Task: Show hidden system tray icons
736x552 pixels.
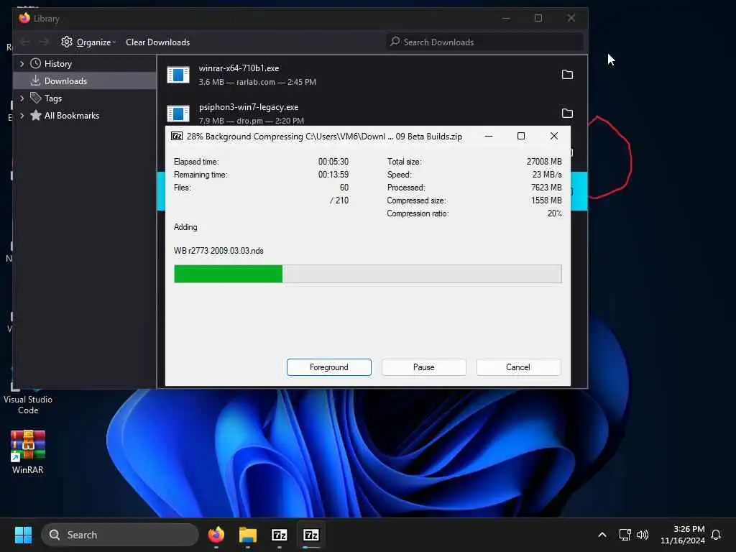Action: 602,535
